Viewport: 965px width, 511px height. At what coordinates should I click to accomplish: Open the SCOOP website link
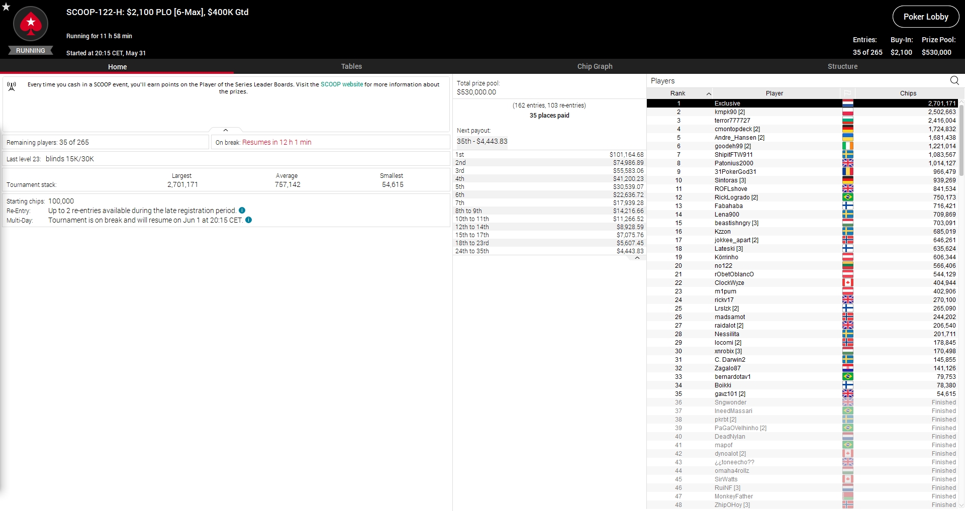coord(342,84)
